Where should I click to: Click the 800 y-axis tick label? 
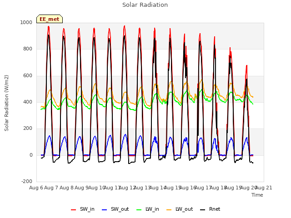click(28, 49)
